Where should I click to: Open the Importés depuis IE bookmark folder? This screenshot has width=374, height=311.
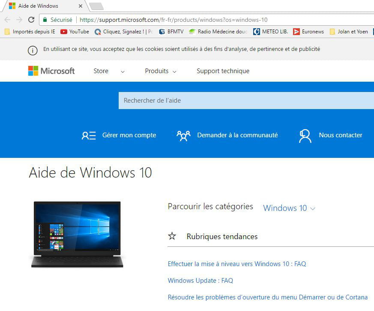30,31
